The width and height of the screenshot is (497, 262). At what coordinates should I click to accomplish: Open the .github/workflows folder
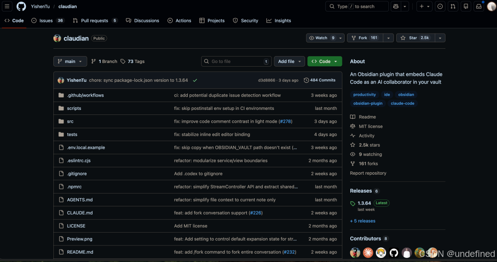click(85, 95)
